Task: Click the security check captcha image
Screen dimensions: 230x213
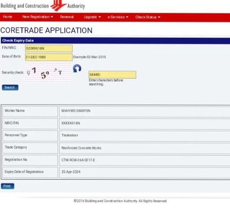Action: click(48, 72)
